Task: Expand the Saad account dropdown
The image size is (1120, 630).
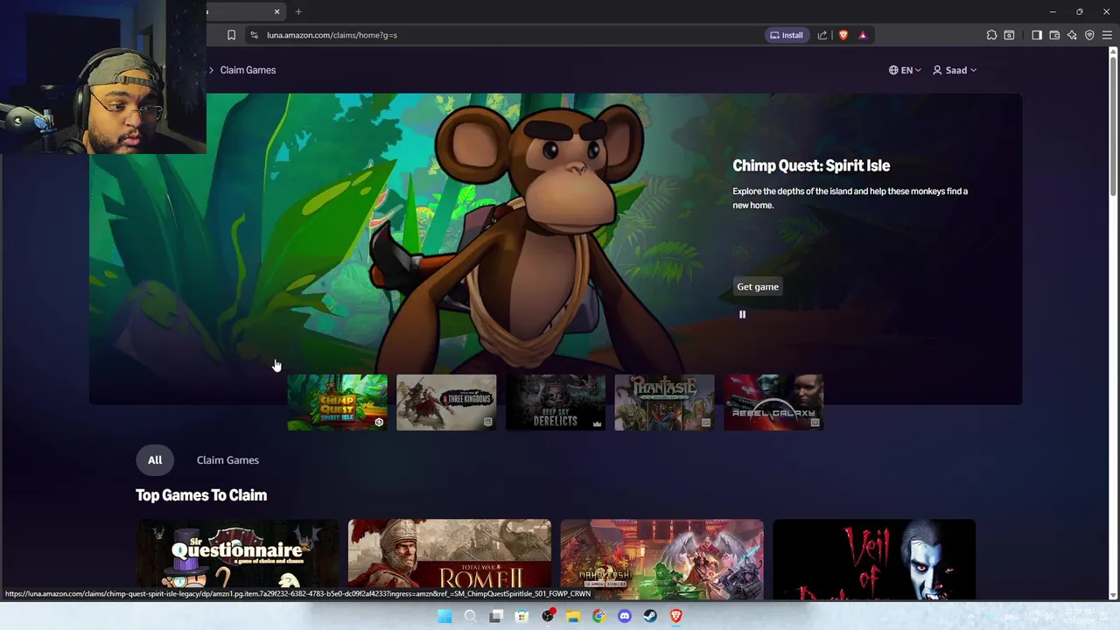Action: [x=955, y=70]
